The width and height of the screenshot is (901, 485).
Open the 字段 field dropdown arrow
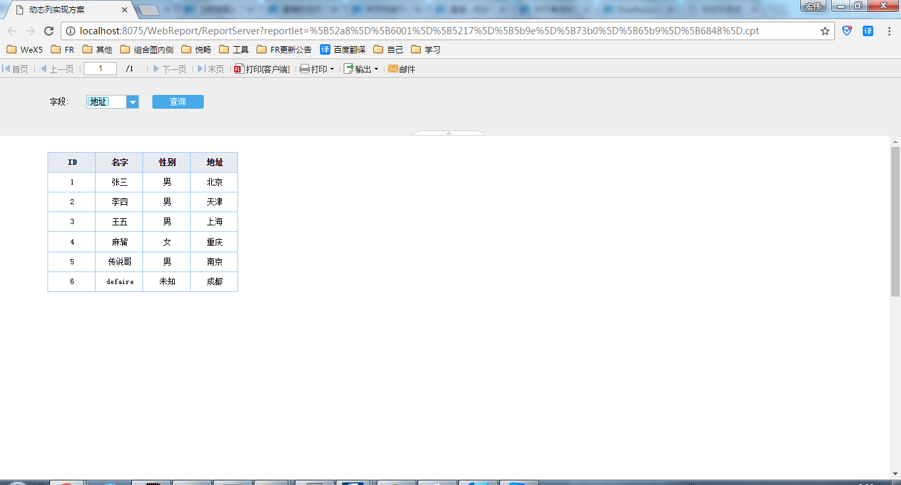(133, 101)
